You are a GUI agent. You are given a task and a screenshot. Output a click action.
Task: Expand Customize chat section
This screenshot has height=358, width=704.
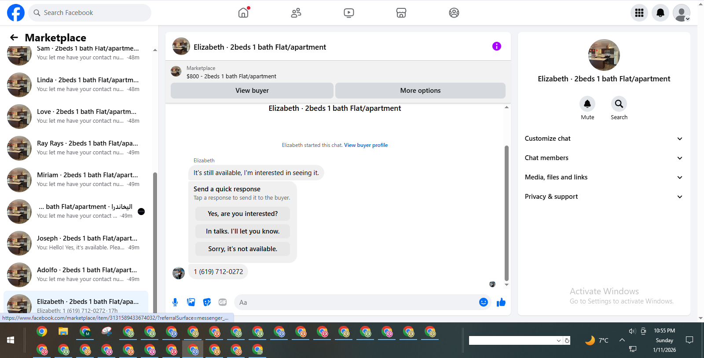coord(604,139)
